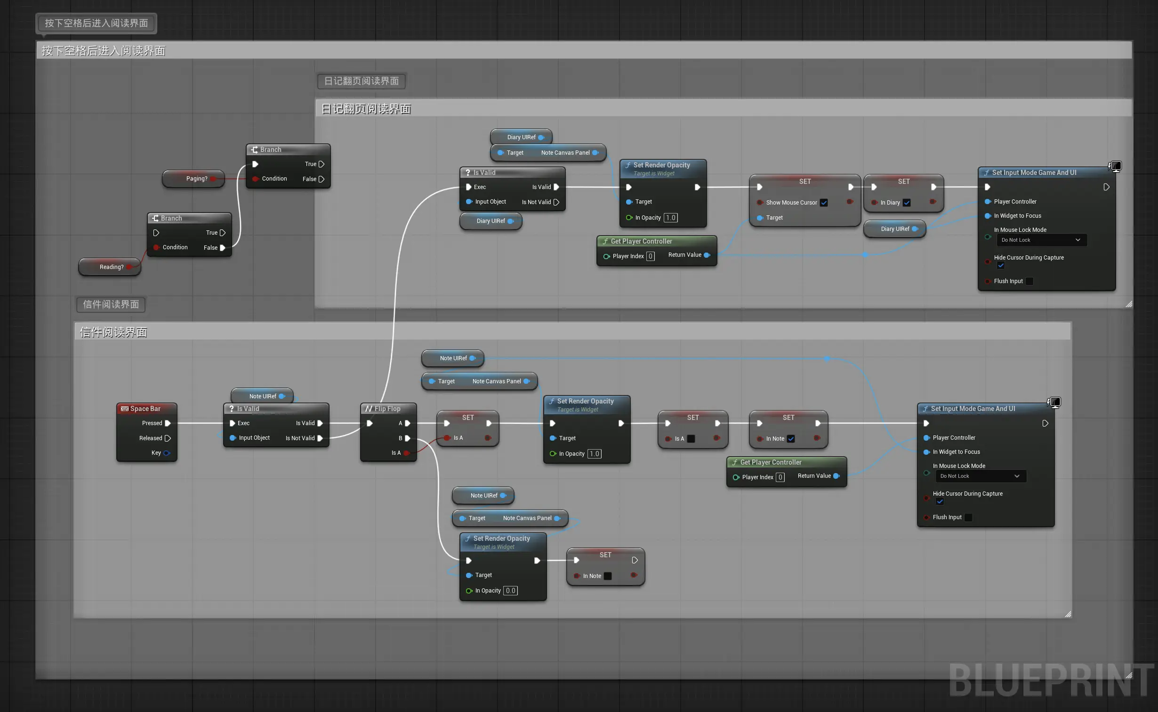The height and width of the screenshot is (712, 1158).
Task: Click the Space Bar keyboard event icon
Action: coord(124,409)
